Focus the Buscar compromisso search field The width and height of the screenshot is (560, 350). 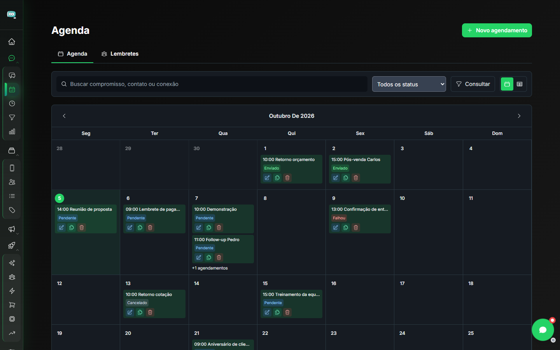[x=212, y=84]
